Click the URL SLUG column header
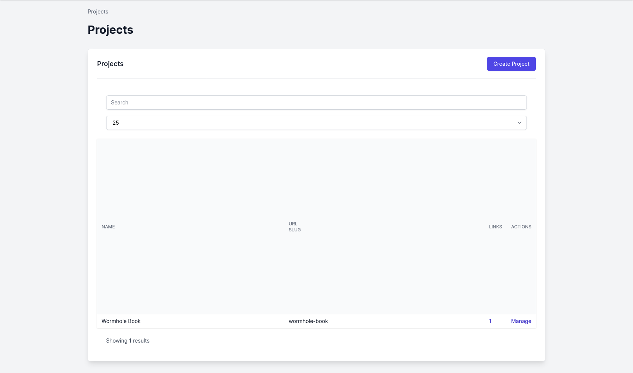 click(x=295, y=227)
